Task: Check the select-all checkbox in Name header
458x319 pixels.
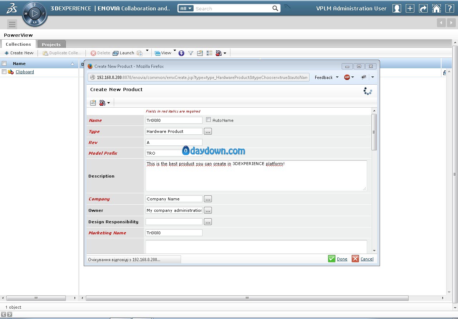Action: coord(4,64)
